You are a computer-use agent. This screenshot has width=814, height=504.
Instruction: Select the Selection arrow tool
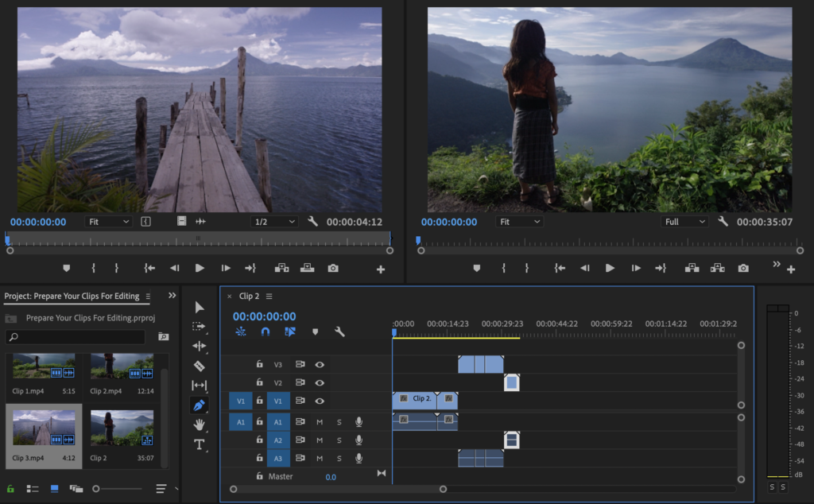[199, 307]
